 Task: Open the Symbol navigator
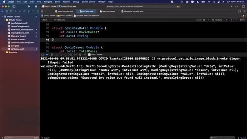11,12
